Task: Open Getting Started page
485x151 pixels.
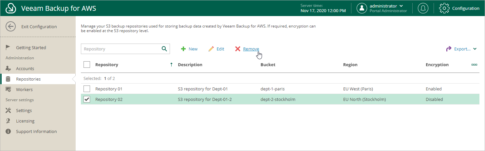Action: 31,47
